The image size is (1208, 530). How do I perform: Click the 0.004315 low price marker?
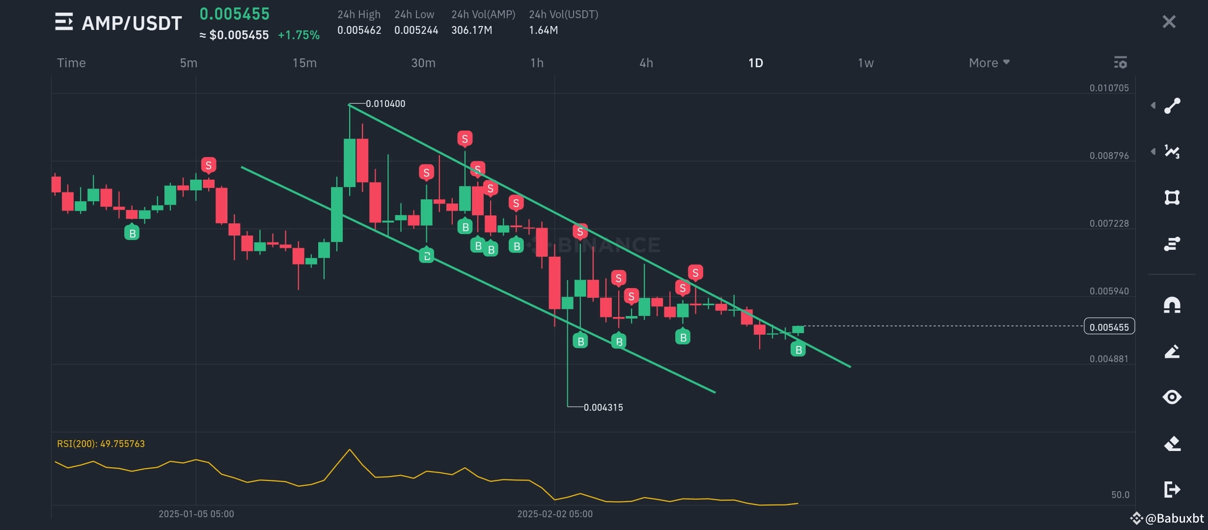click(x=603, y=407)
